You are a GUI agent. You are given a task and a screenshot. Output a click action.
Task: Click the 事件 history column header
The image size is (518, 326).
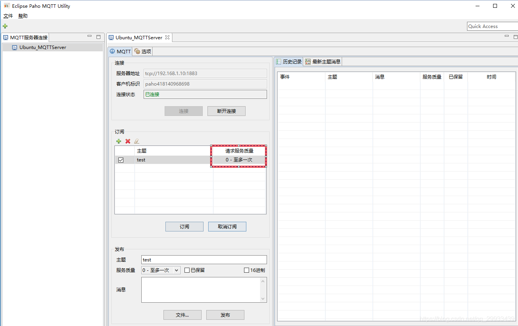pos(301,77)
